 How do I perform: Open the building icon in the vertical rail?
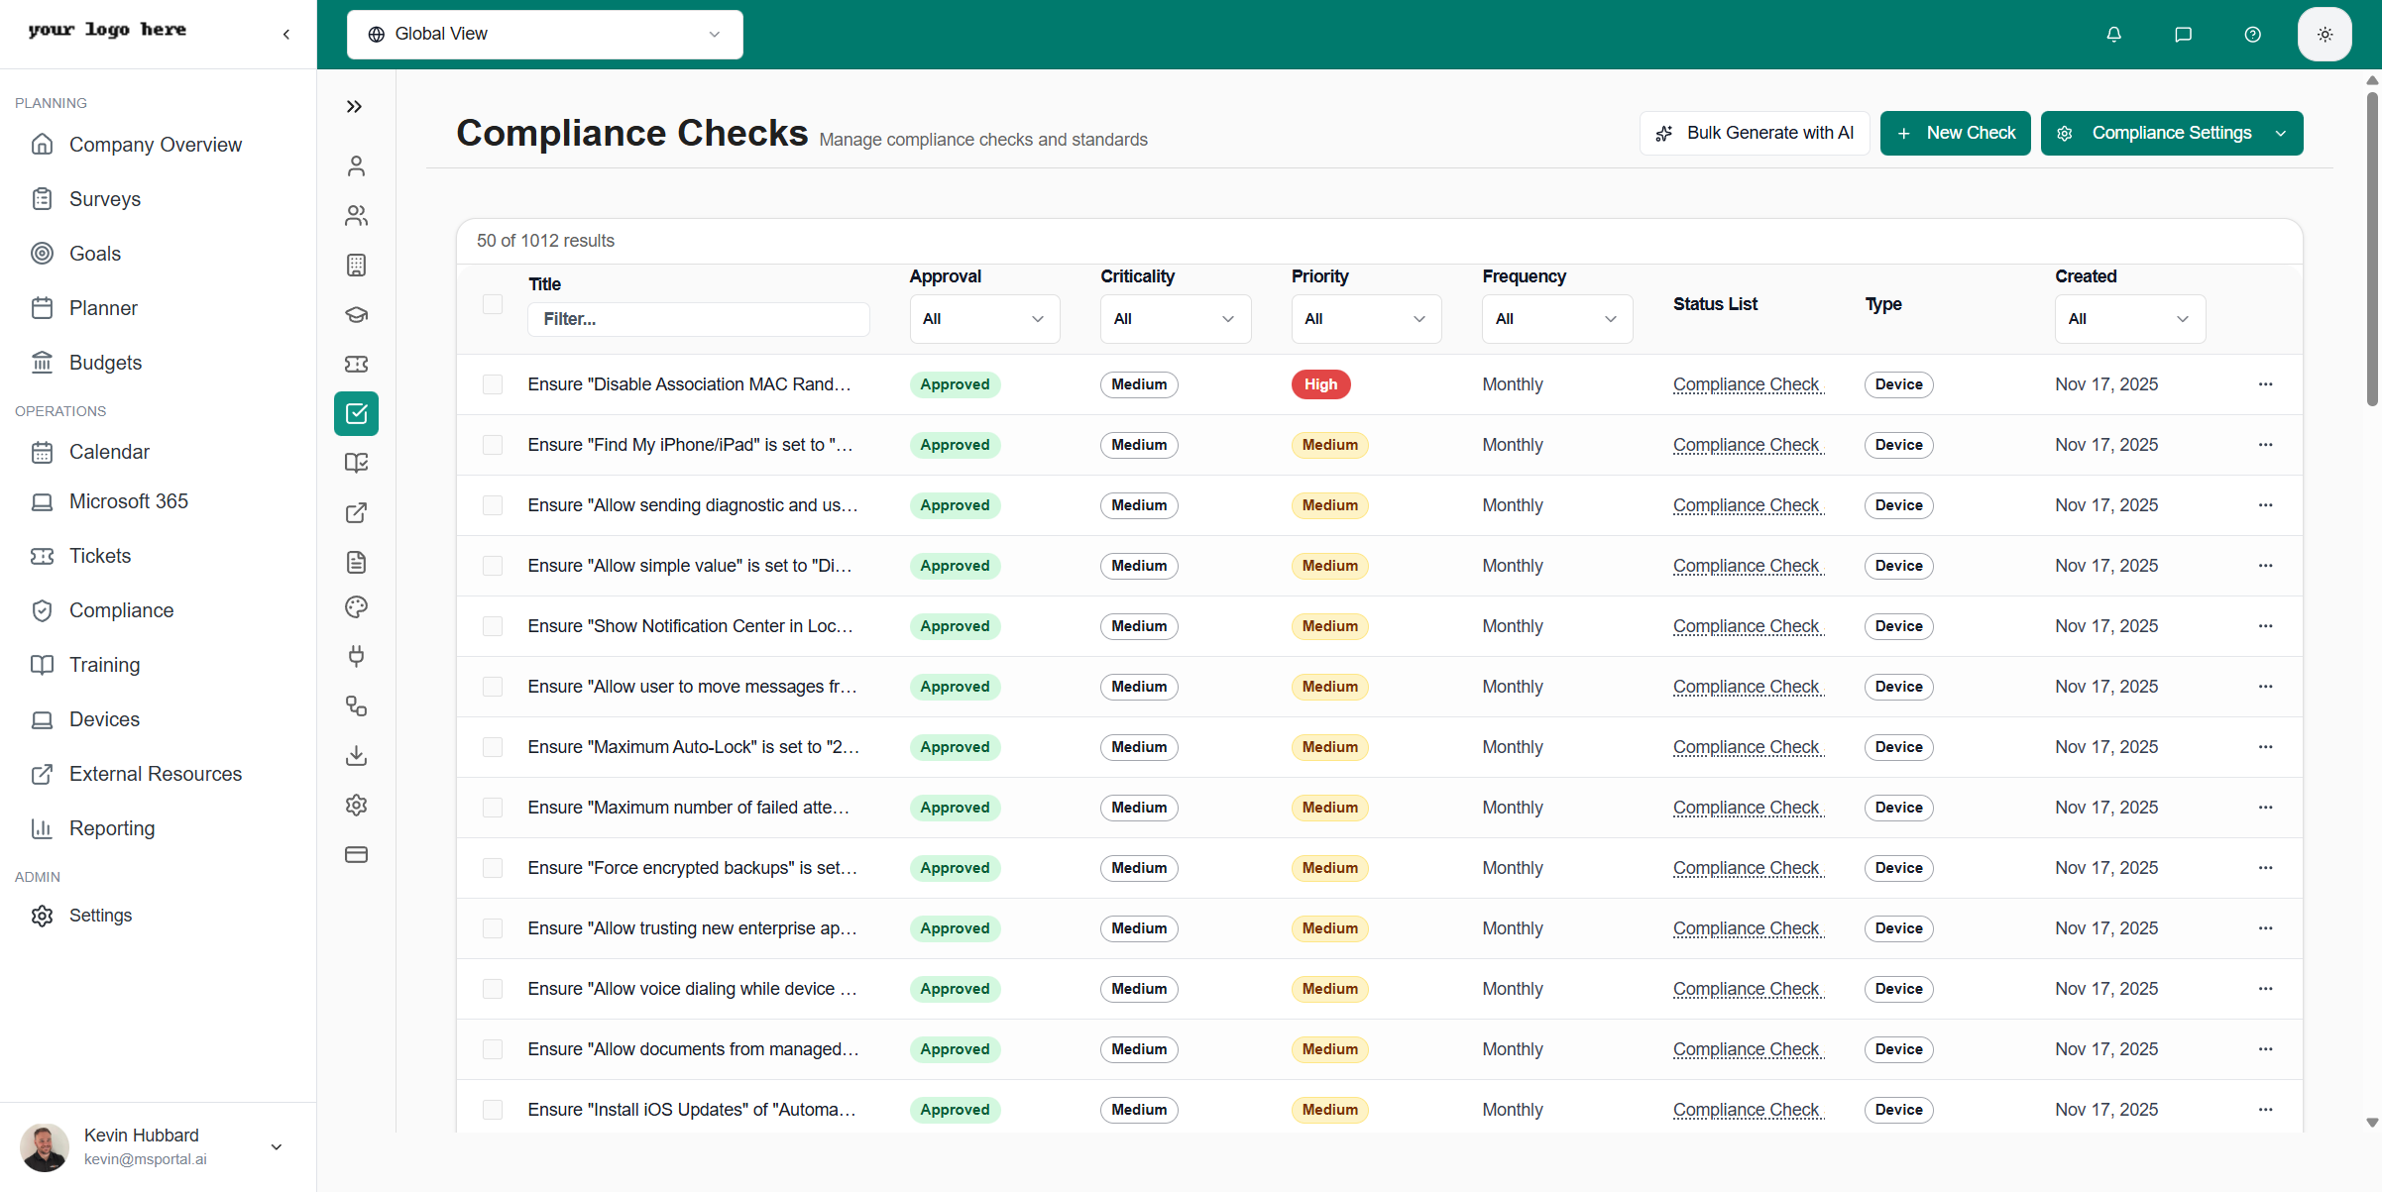(357, 265)
